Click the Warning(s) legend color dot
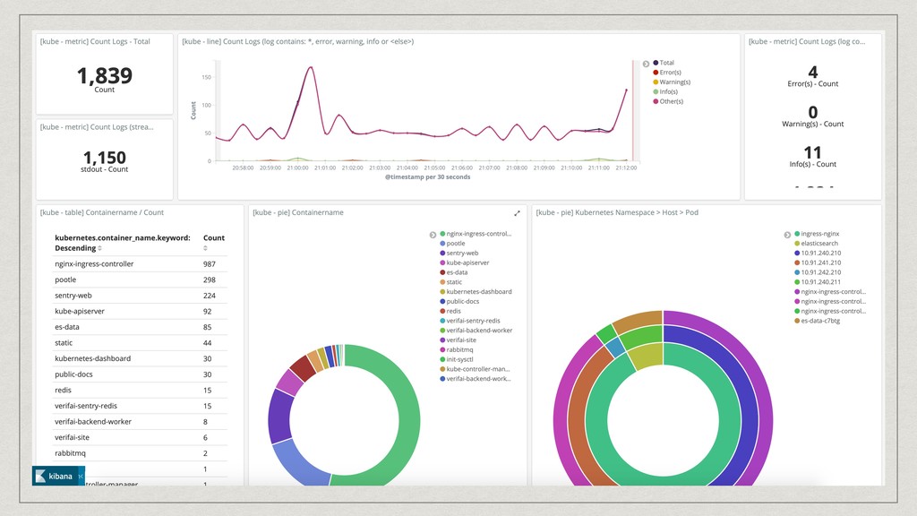 656,82
